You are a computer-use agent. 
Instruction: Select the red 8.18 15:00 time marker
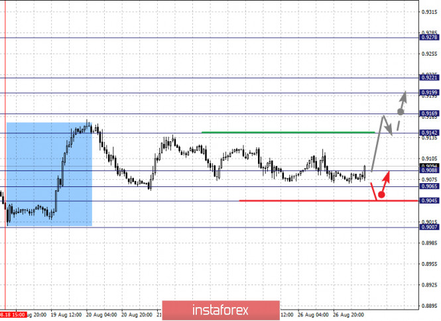coord(13,315)
